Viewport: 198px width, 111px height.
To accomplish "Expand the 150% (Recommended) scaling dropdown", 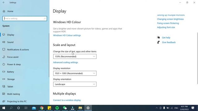I will tap(75, 56).
